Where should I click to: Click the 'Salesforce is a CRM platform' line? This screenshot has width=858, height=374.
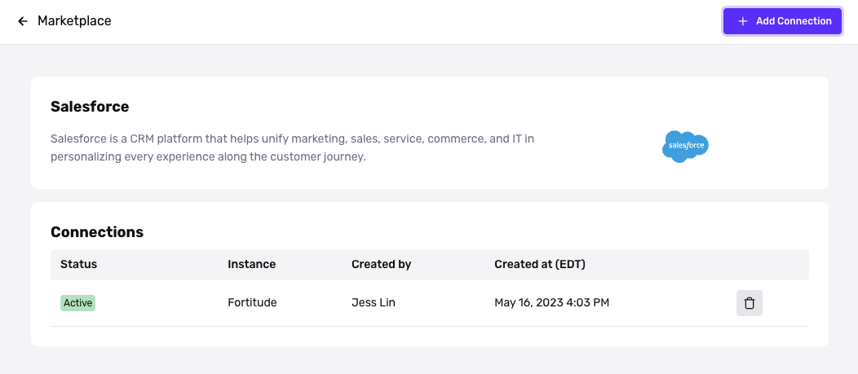click(x=292, y=139)
